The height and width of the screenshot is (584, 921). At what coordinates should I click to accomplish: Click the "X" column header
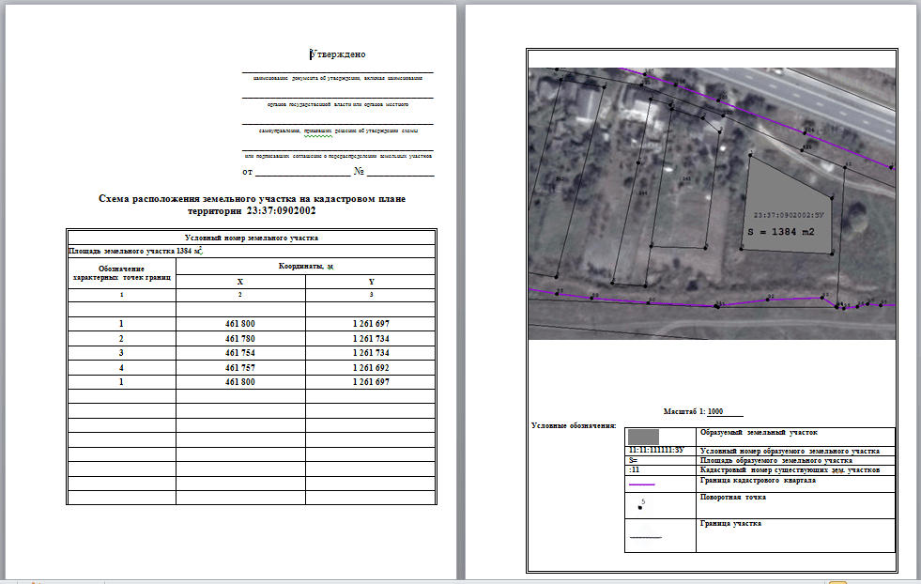point(240,282)
